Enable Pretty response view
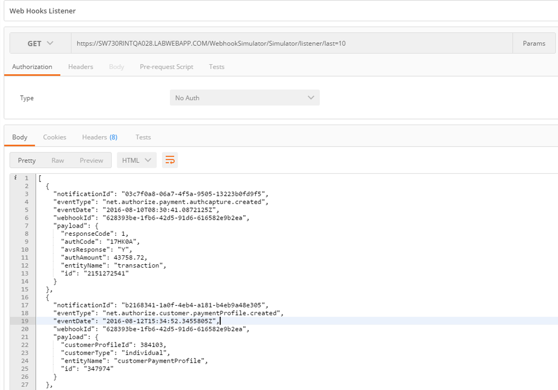Screen dimensions: 558x390 pyautogui.click(x=27, y=160)
